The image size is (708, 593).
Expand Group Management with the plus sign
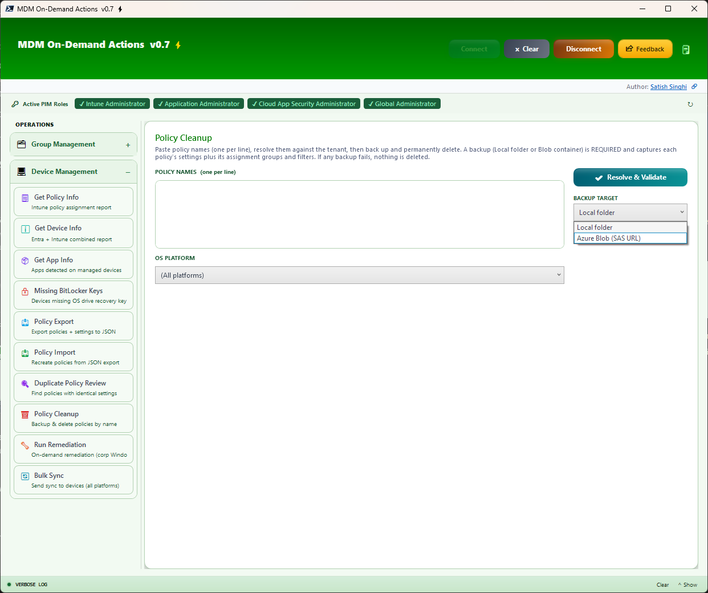pos(128,145)
